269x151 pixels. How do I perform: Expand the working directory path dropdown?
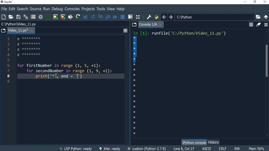pos(253,17)
